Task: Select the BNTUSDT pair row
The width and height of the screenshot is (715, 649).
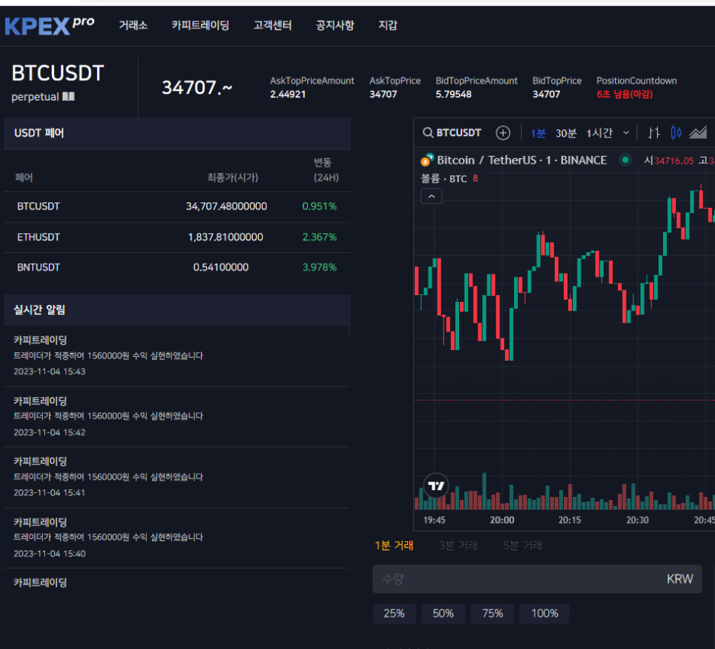Action: 177,268
